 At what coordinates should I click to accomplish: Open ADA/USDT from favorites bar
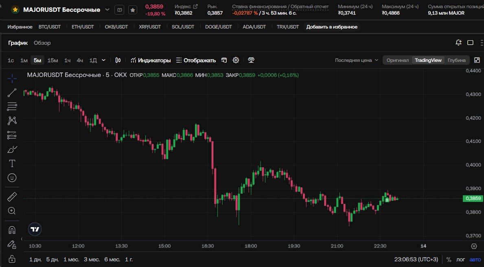coord(254,27)
